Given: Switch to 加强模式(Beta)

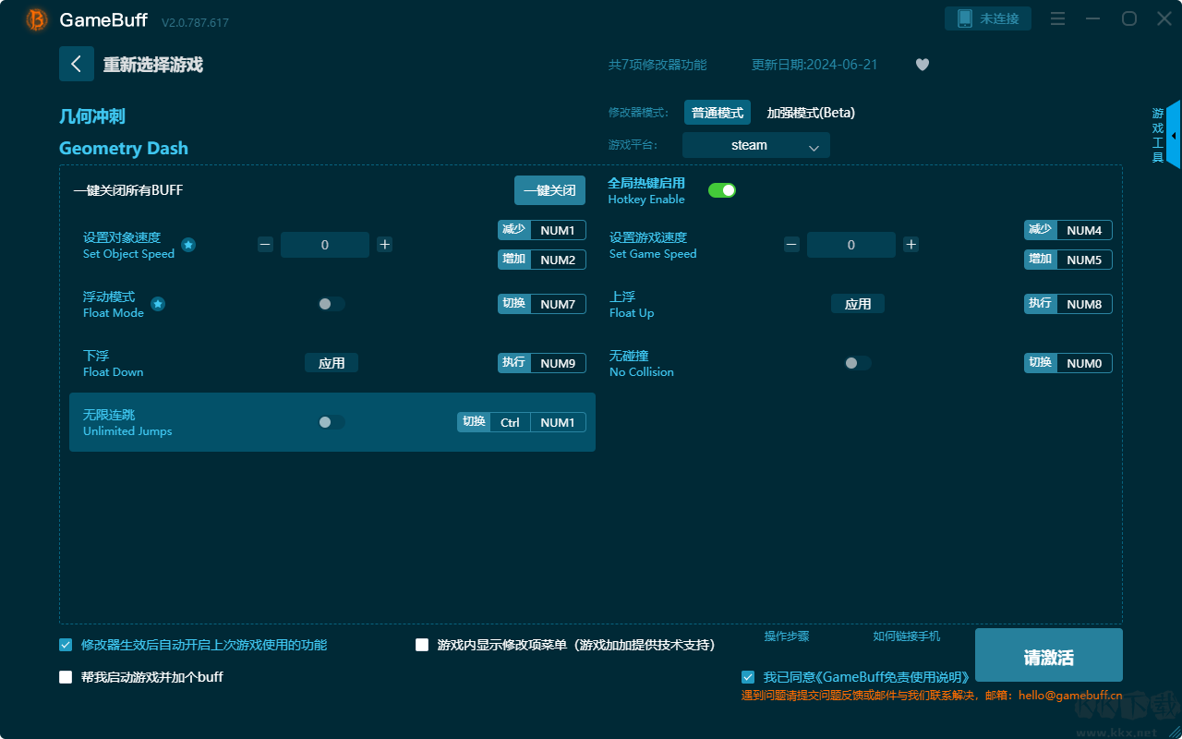Looking at the screenshot, I should click(x=811, y=113).
